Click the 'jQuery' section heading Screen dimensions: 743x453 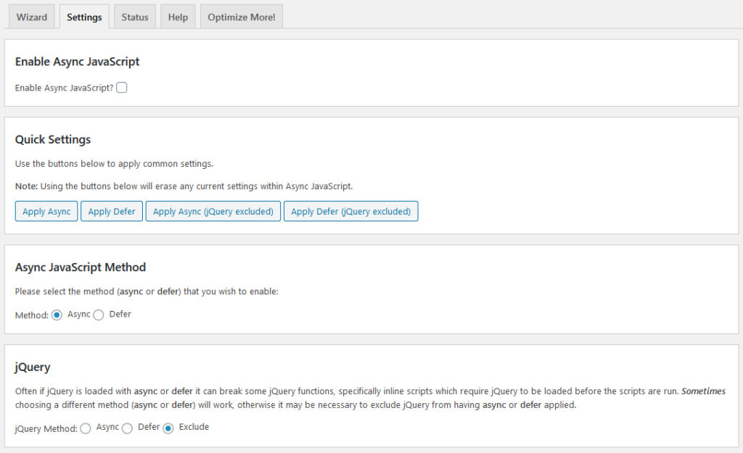(x=33, y=367)
